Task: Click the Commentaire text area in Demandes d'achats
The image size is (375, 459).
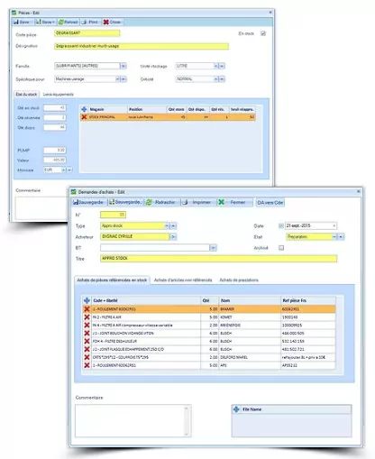Action: (x=133, y=420)
